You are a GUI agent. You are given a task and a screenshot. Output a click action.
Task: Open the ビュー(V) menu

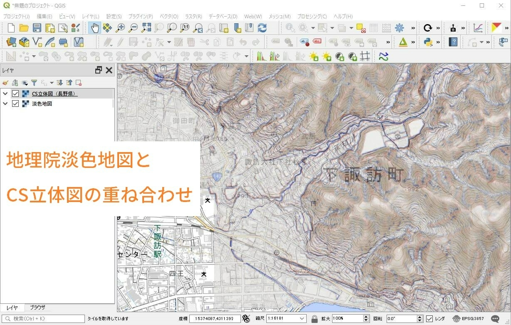pos(67,16)
